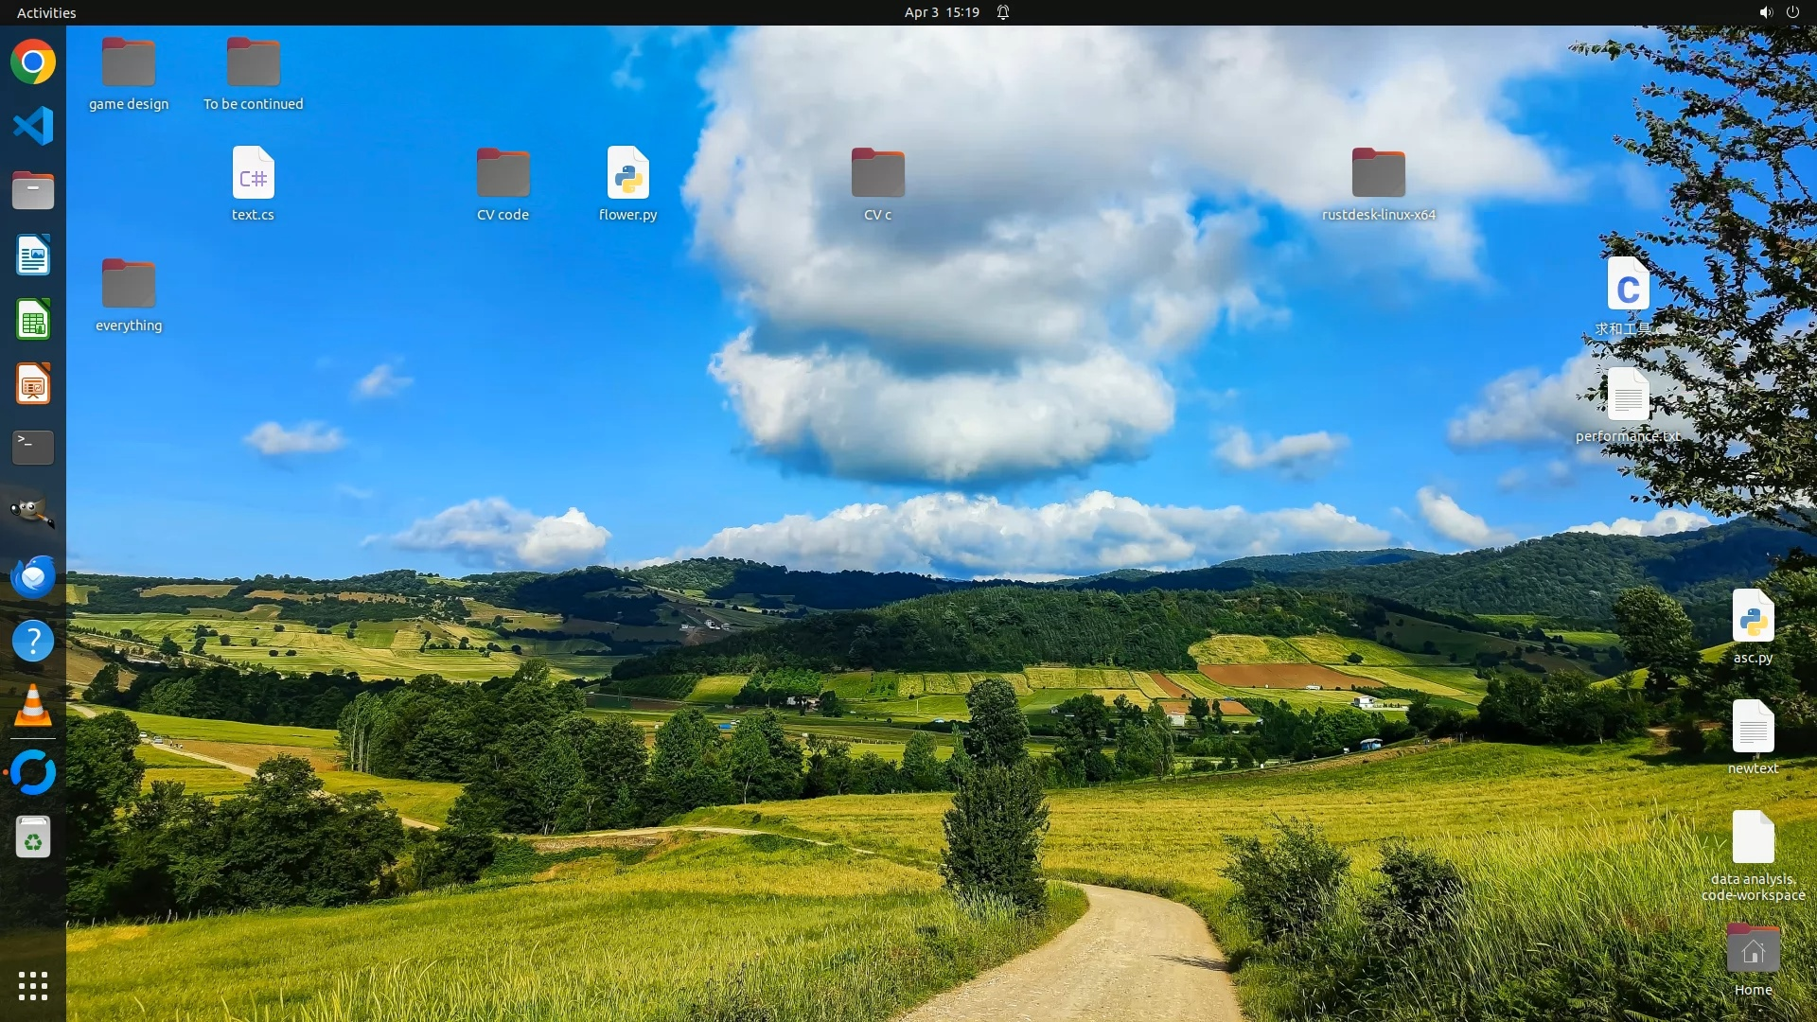Screen dimensions: 1817x1022
Task: Select the Home folder icon
Action: (x=1753, y=950)
